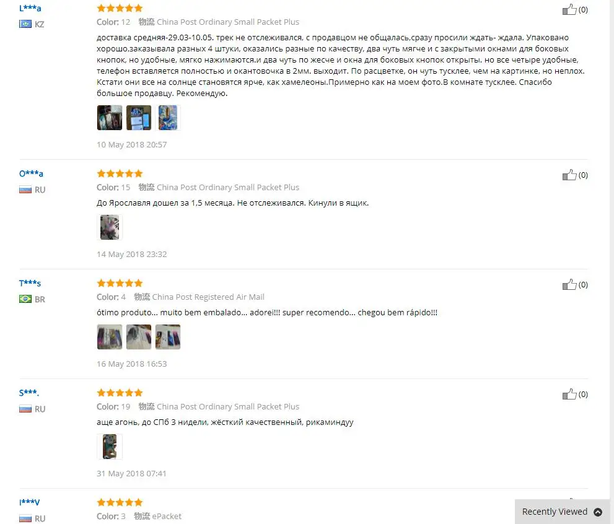Open reviewer L***a's profile
The width and height of the screenshot is (614, 524).
tap(30, 8)
